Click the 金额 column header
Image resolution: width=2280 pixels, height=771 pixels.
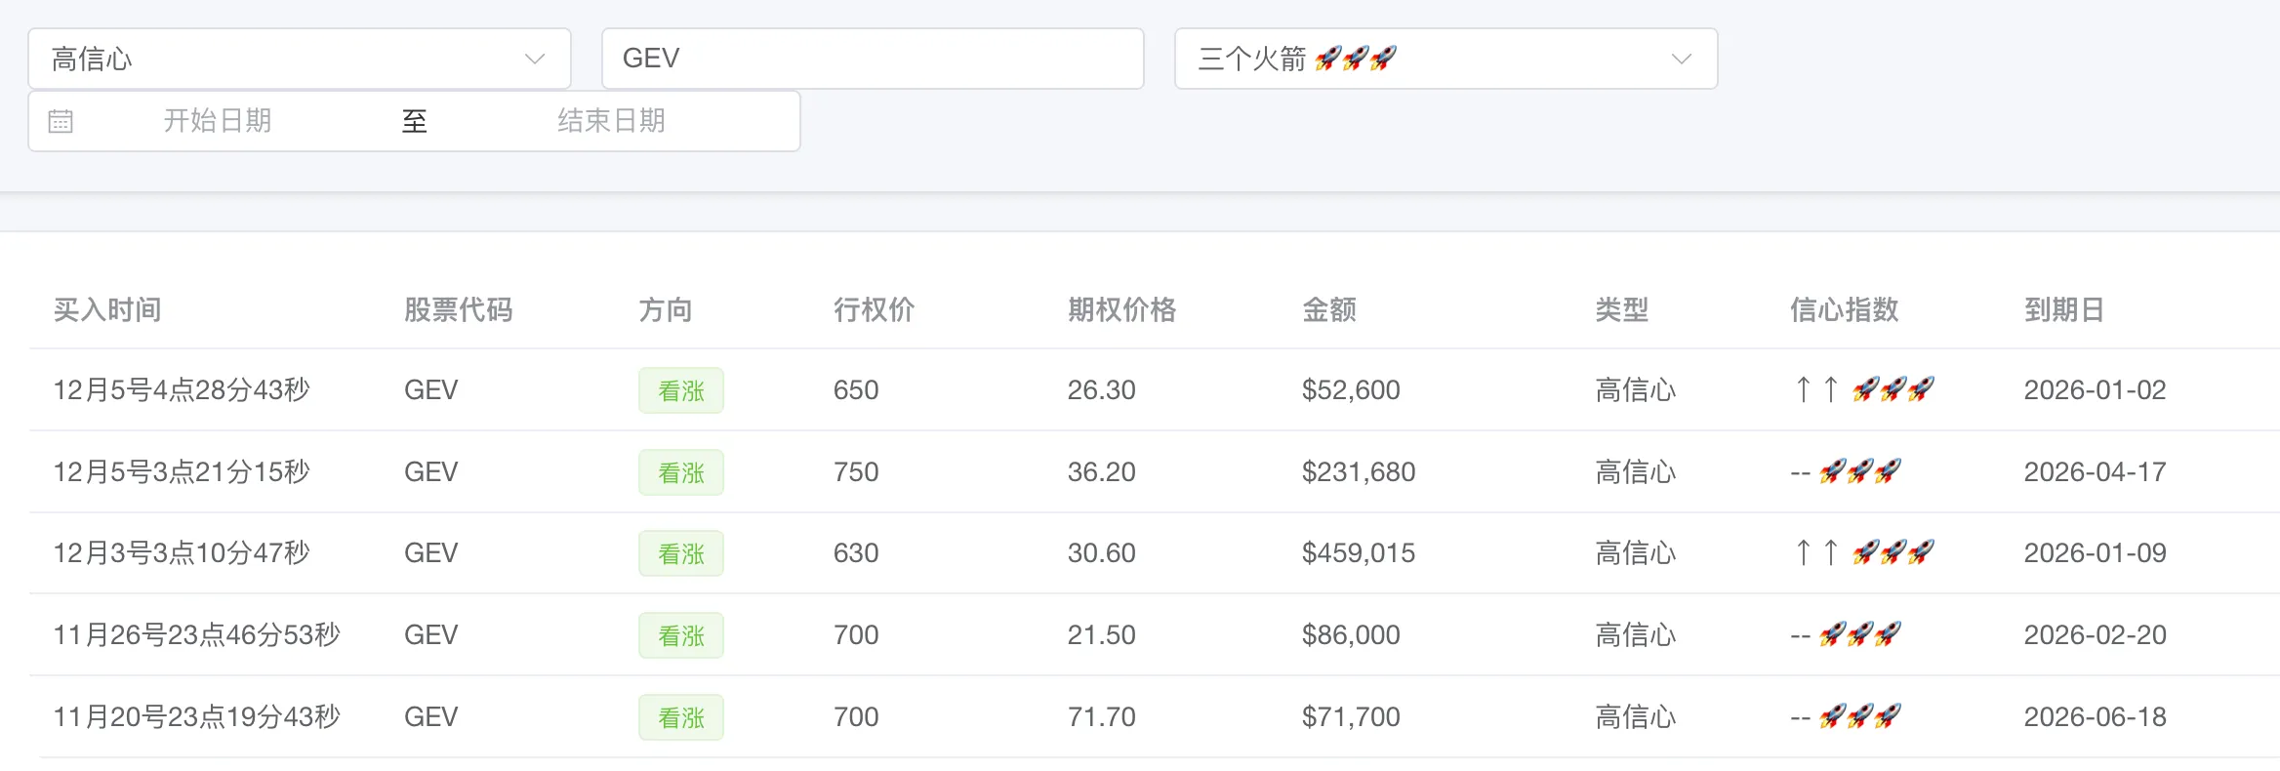pyautogui.click(x=1328, y=310)
